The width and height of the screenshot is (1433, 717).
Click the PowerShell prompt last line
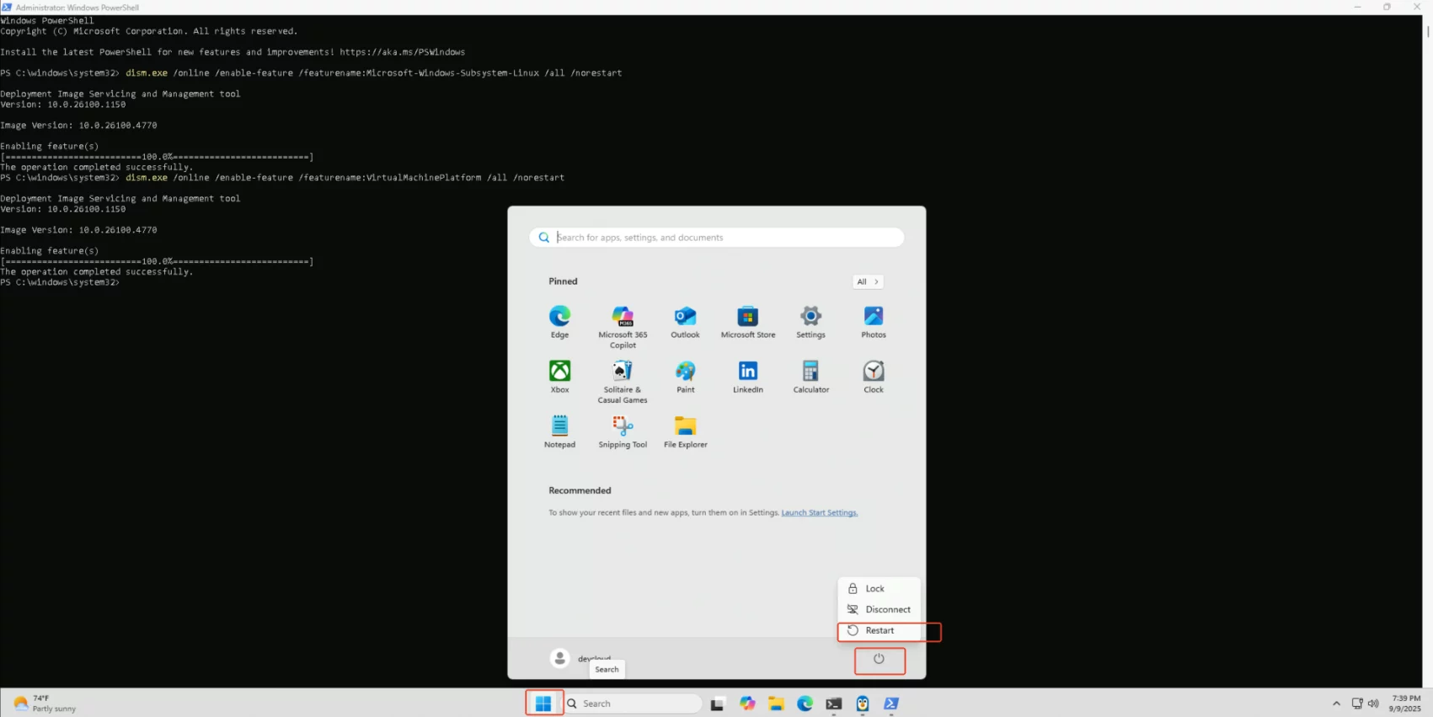point(60,282)
